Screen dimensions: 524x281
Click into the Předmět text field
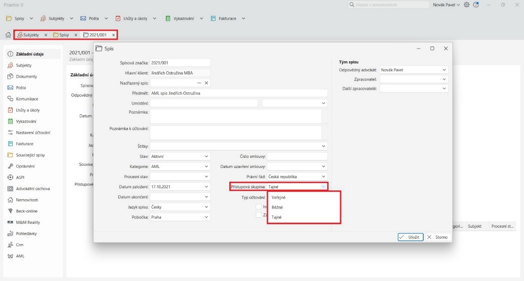[238, 93]
